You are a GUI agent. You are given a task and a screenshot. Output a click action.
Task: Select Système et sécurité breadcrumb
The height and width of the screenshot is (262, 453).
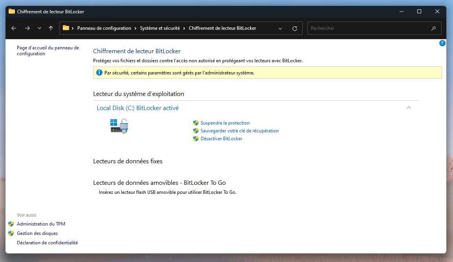click(x=160, y=28)
